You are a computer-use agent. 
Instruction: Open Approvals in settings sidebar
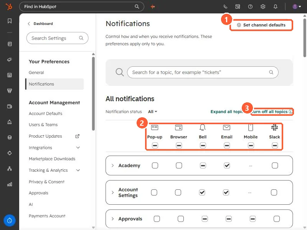(38, 193)
